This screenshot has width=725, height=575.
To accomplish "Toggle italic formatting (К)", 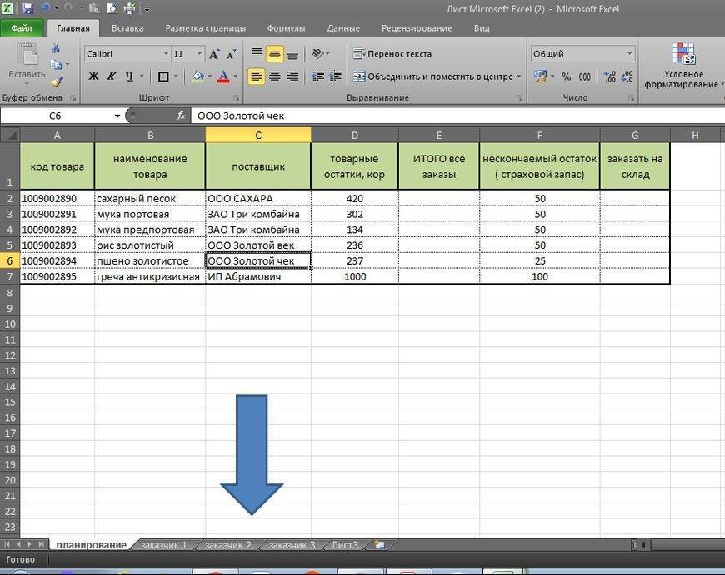I will pos(110,76).
